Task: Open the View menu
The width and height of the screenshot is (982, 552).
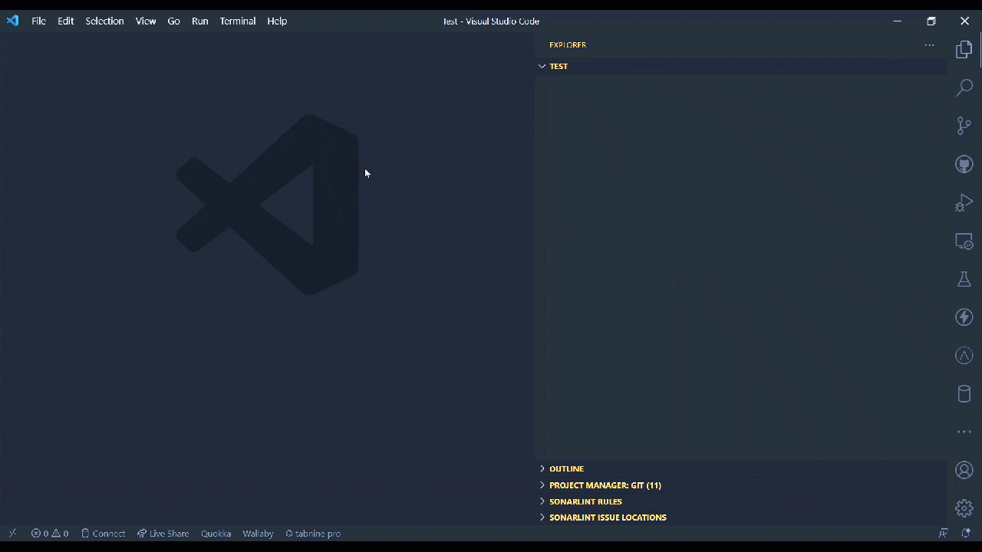Action: tap(145, 21)
